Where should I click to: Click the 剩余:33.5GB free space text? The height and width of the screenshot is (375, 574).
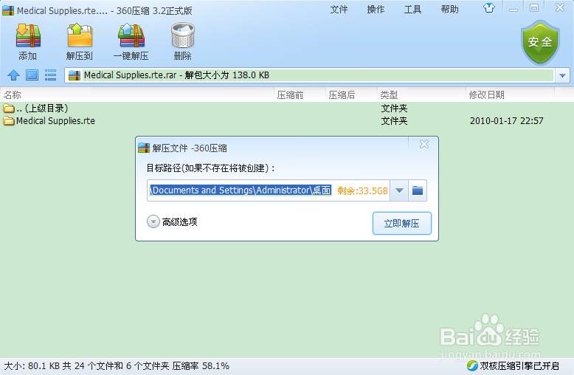coord(362,190)
